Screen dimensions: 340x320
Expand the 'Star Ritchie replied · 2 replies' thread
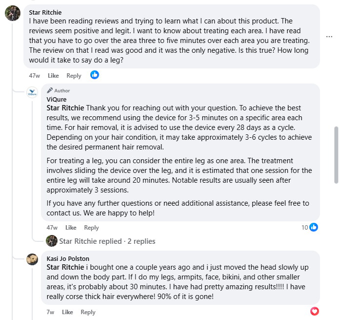pos(107,241)
